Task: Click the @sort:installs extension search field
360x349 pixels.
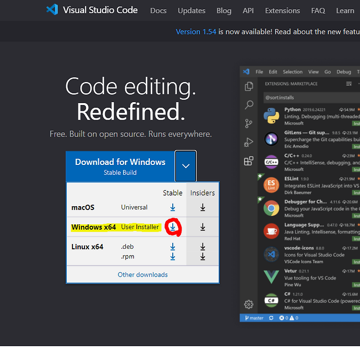Action: (x=312, y=97)
